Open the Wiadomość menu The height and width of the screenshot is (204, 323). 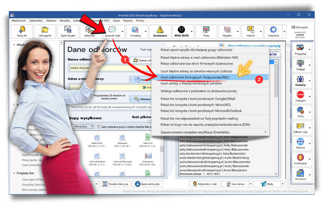(19, 21)
